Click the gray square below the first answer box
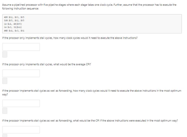Image resolution: width=187 pixels, height=137 pixels. [x=5, y=55]
